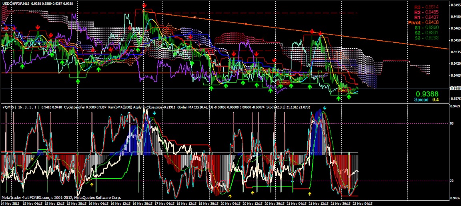The image size is (461, 206).
Task: Click the cyan down arrow at top right of indicator window
Action: (x=325, y=108)
